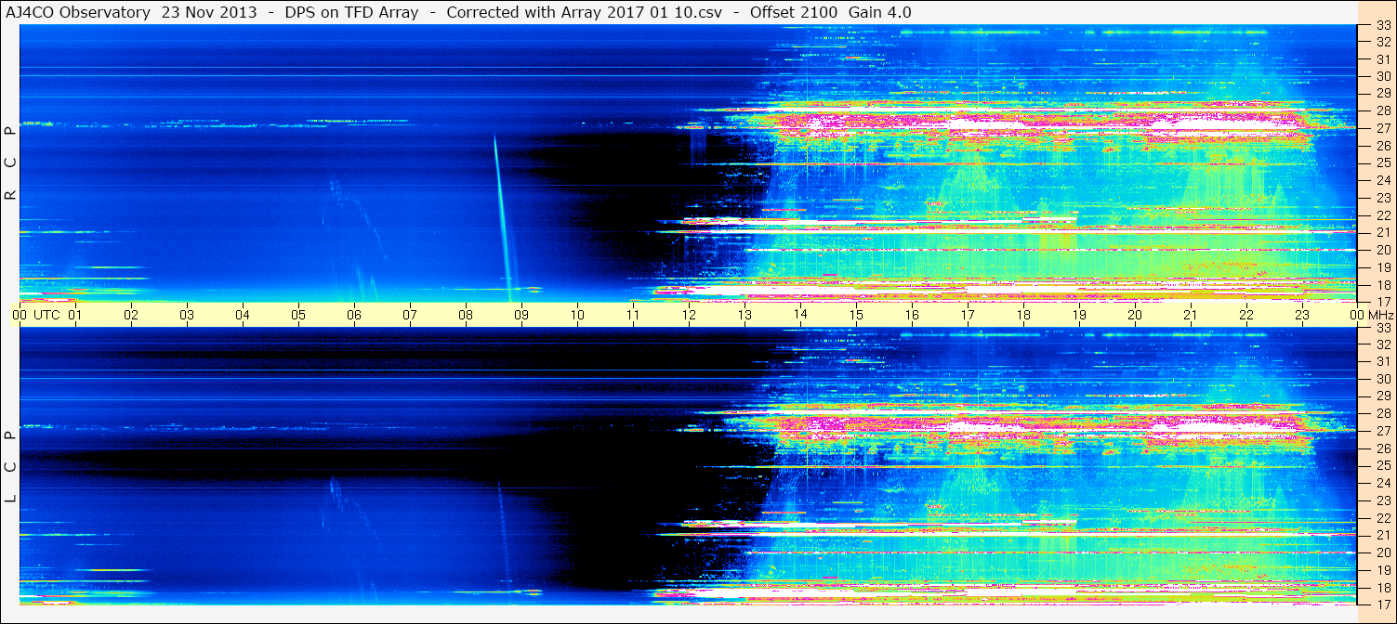Click the AJ4CO Observatory title text

tap(78, 12)
